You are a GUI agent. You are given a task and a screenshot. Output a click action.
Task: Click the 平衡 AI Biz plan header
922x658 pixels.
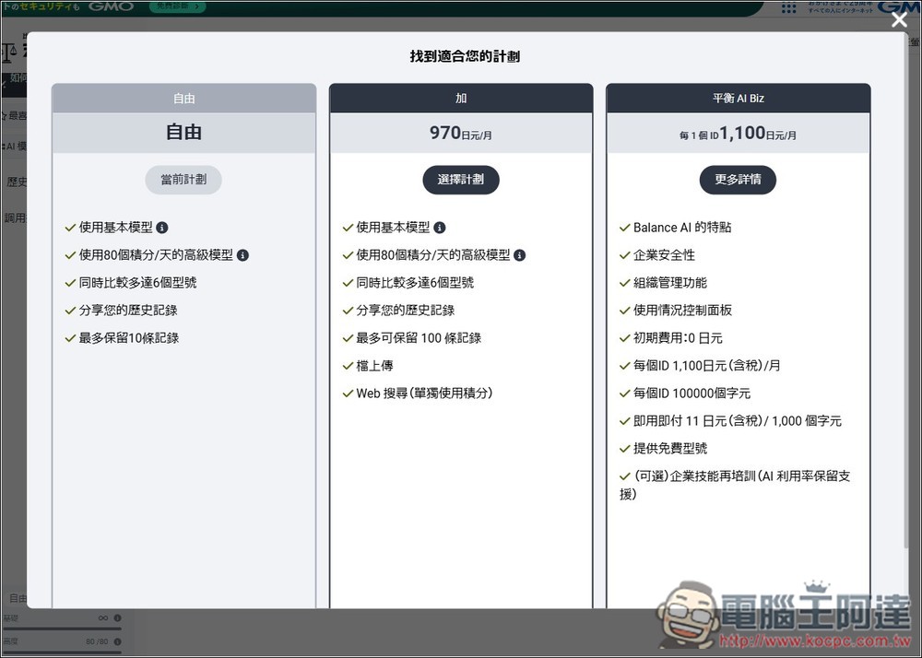(738, 98)
